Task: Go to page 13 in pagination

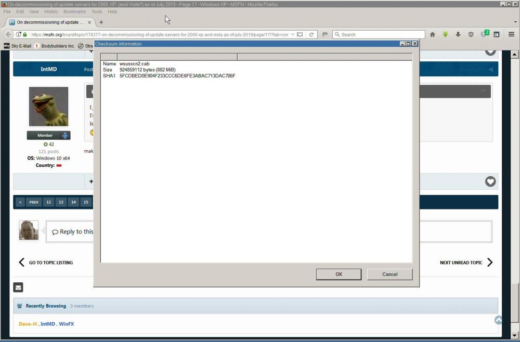Action: tap(61, 202)
